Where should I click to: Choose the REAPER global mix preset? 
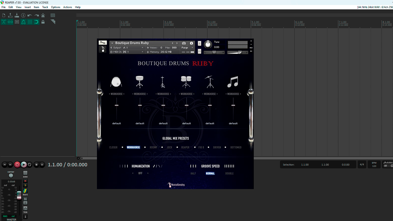185,147
